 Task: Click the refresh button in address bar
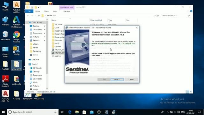[x=158, y=16]
